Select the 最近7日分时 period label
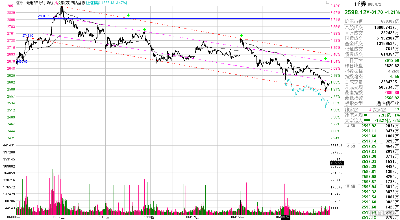The width and height of the screenshot is (400, 220). coord(36,3)
